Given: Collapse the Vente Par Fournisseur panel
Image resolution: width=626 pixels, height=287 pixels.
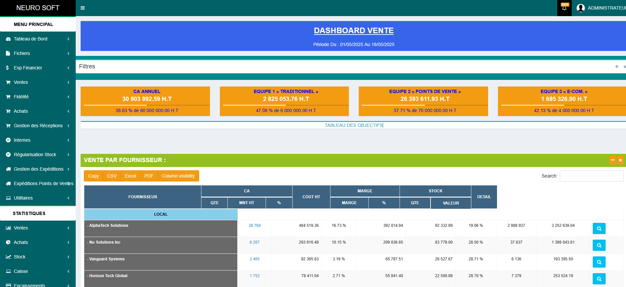Looking at the screenshot, I should [x=613, y=160].
